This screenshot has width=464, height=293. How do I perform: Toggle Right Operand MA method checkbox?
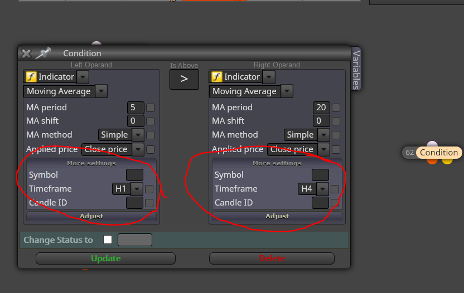click(x=336, y=135)
